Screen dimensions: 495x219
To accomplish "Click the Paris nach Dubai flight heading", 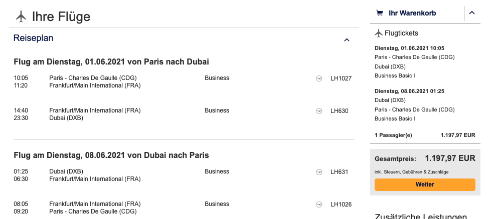I will coord(111,62).
